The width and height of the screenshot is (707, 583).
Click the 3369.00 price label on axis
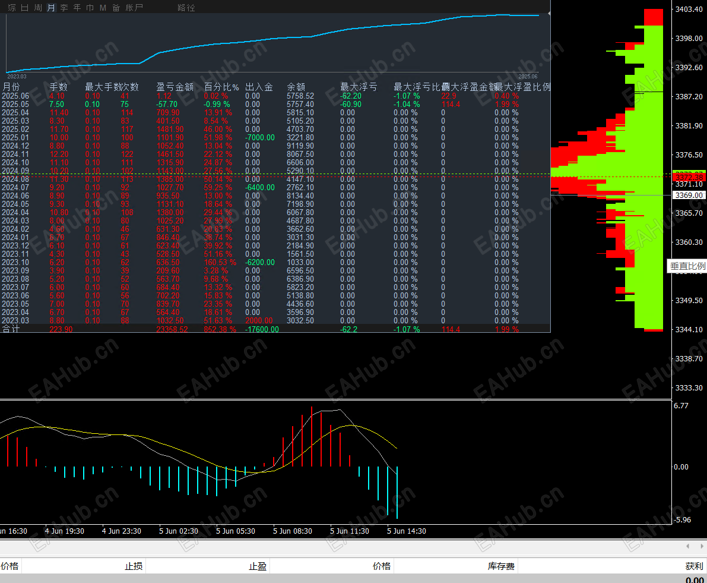(689, 196)
